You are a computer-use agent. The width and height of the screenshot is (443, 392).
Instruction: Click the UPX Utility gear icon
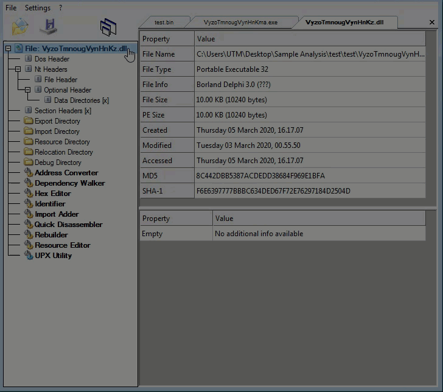tap(29, 255)
